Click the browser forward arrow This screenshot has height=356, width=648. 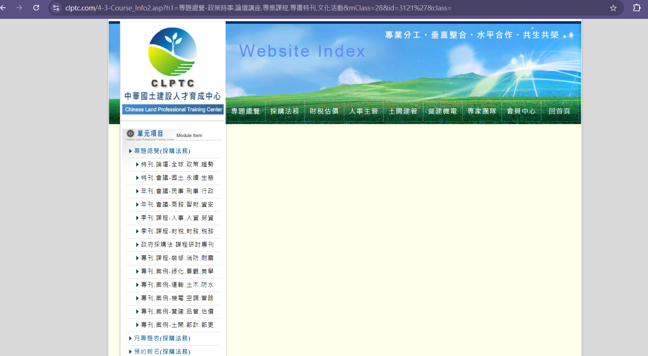tap(19, 8)
